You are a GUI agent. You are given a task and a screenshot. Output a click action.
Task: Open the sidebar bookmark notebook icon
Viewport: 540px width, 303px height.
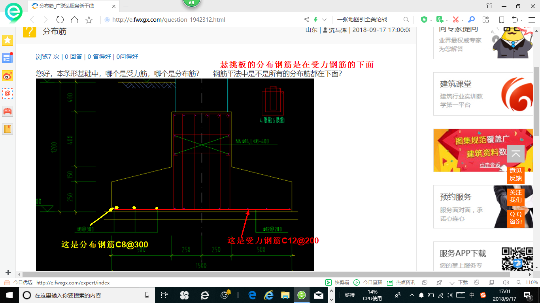pos(8,129)
